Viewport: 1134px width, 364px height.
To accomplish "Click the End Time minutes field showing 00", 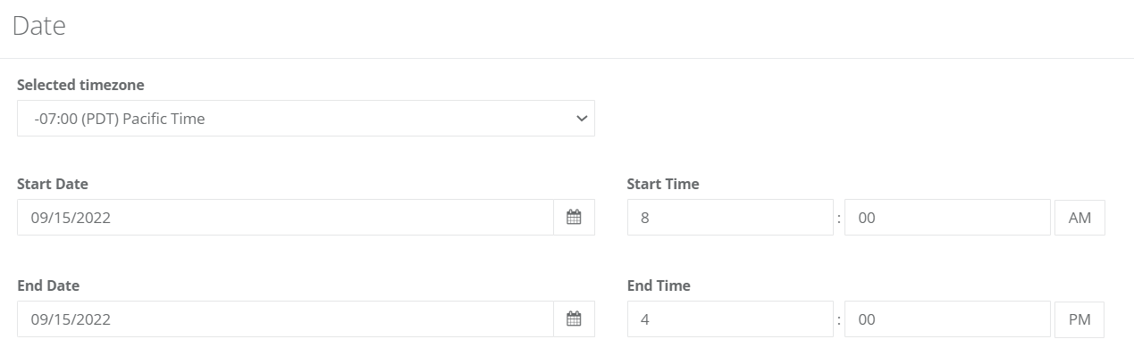I will tap(947, 318).
